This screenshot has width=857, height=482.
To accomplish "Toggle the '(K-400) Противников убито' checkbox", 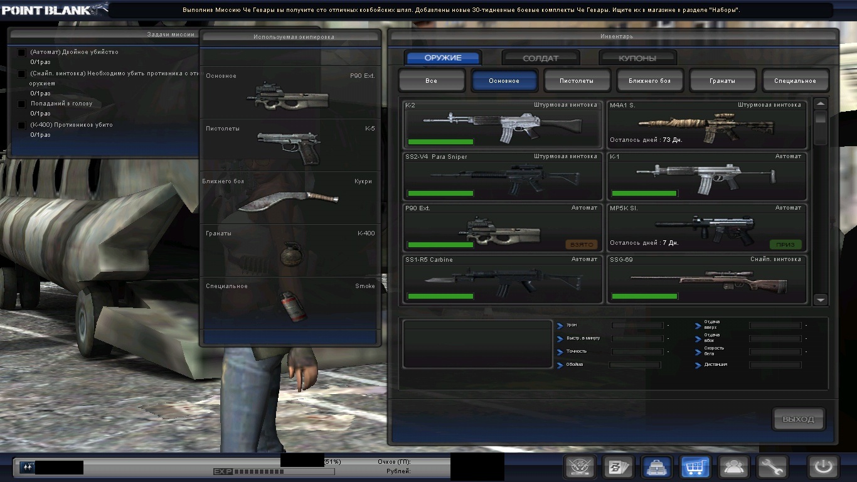I will (22, 126).
